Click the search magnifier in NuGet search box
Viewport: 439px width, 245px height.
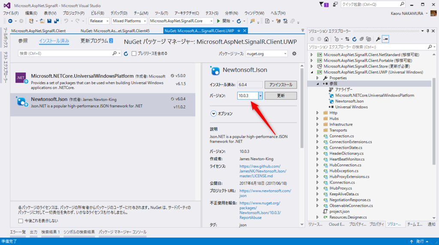[x=114, y=54]
